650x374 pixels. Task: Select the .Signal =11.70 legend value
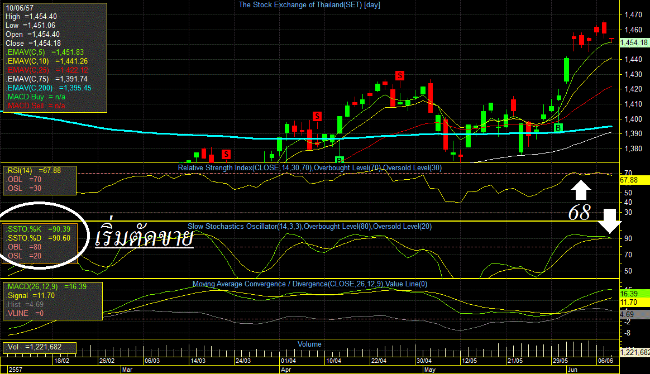point(30,296)
